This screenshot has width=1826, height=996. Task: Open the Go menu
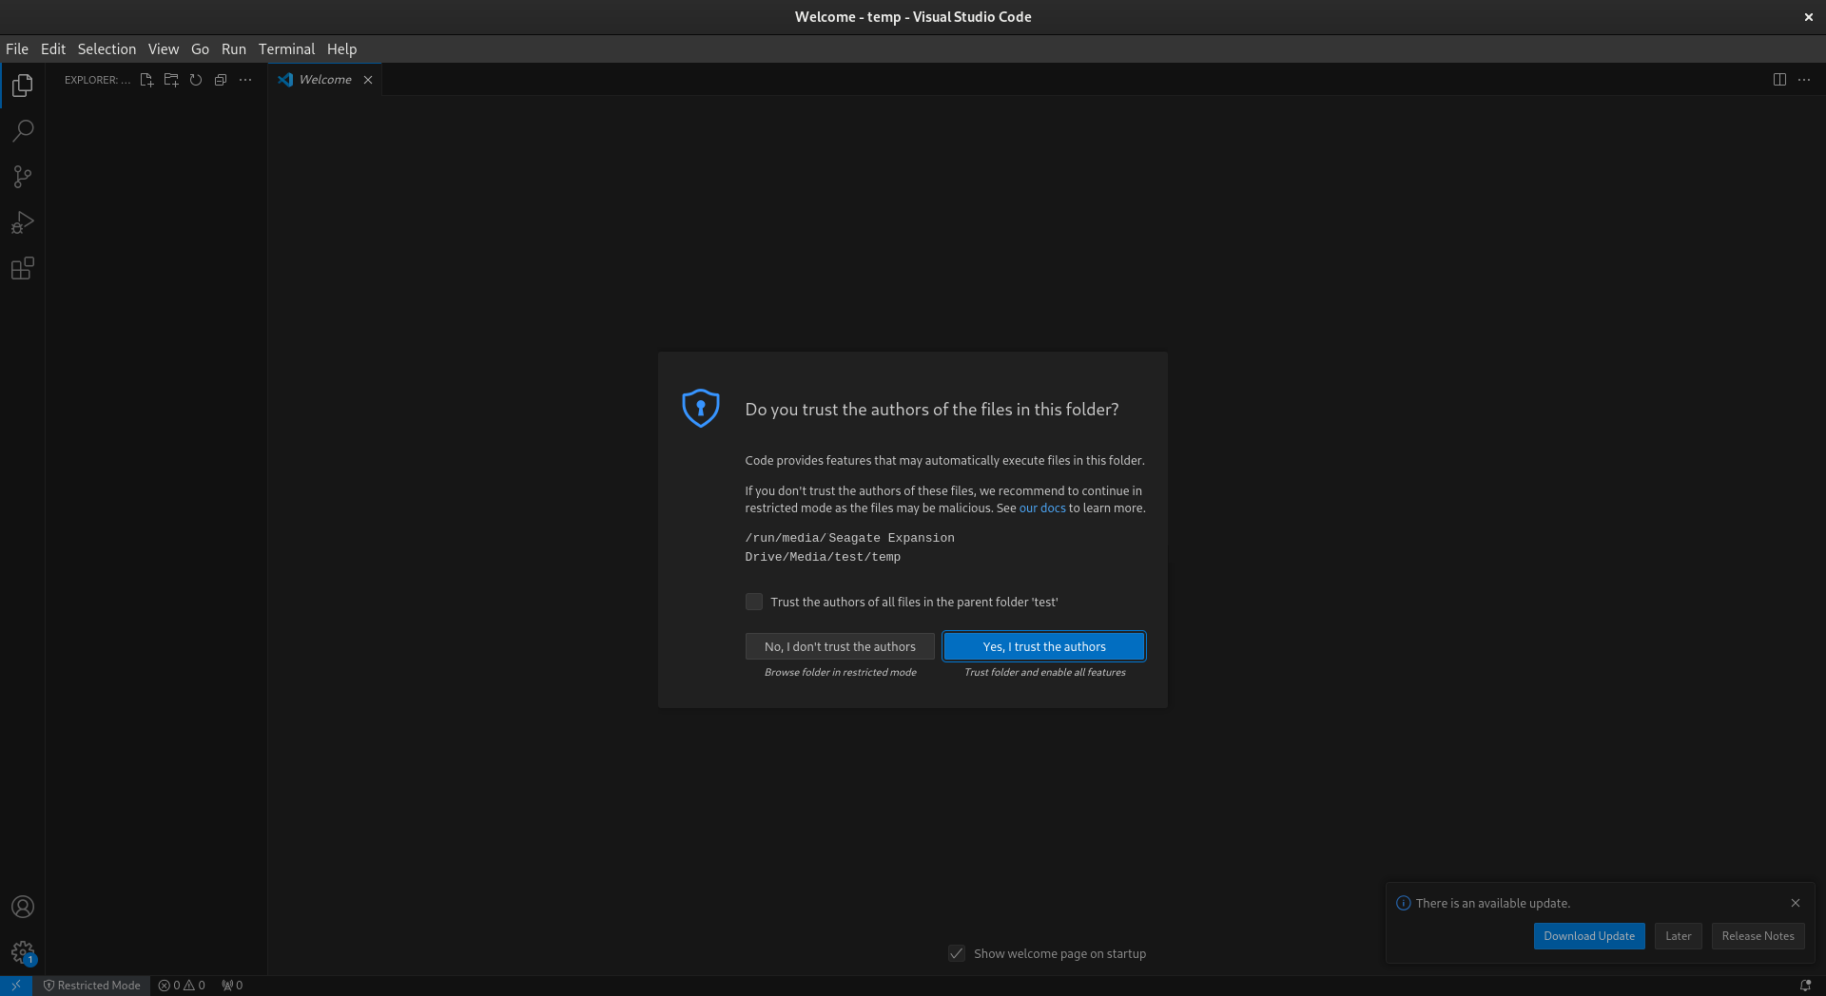[x=200, y=49]
